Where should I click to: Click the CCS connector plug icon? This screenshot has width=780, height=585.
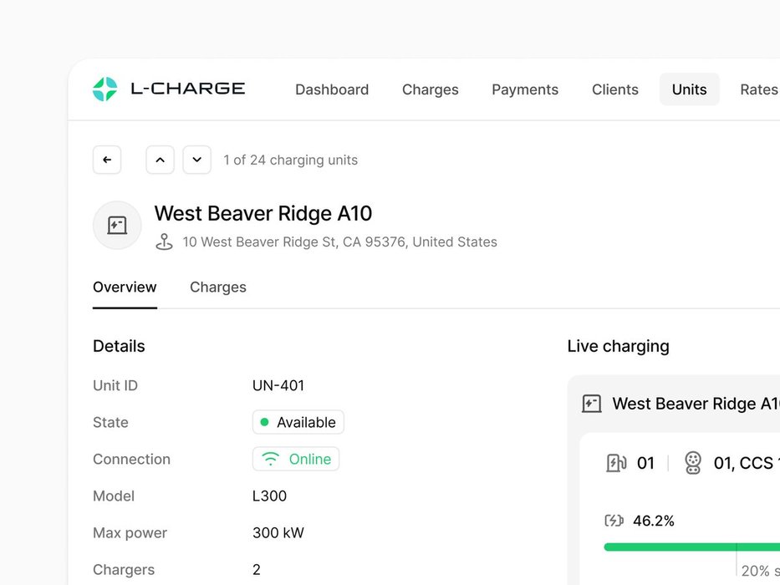(x=693, y=463)
